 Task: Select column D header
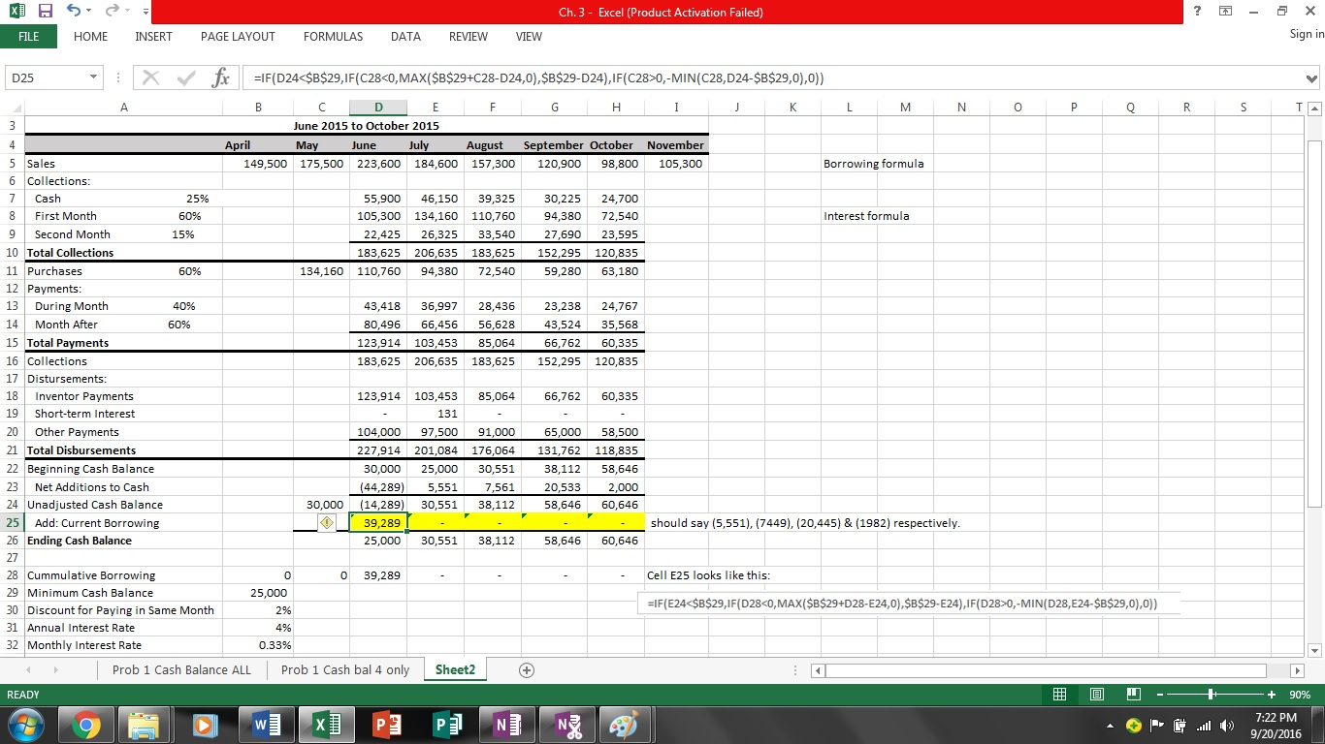pos(378,109)
